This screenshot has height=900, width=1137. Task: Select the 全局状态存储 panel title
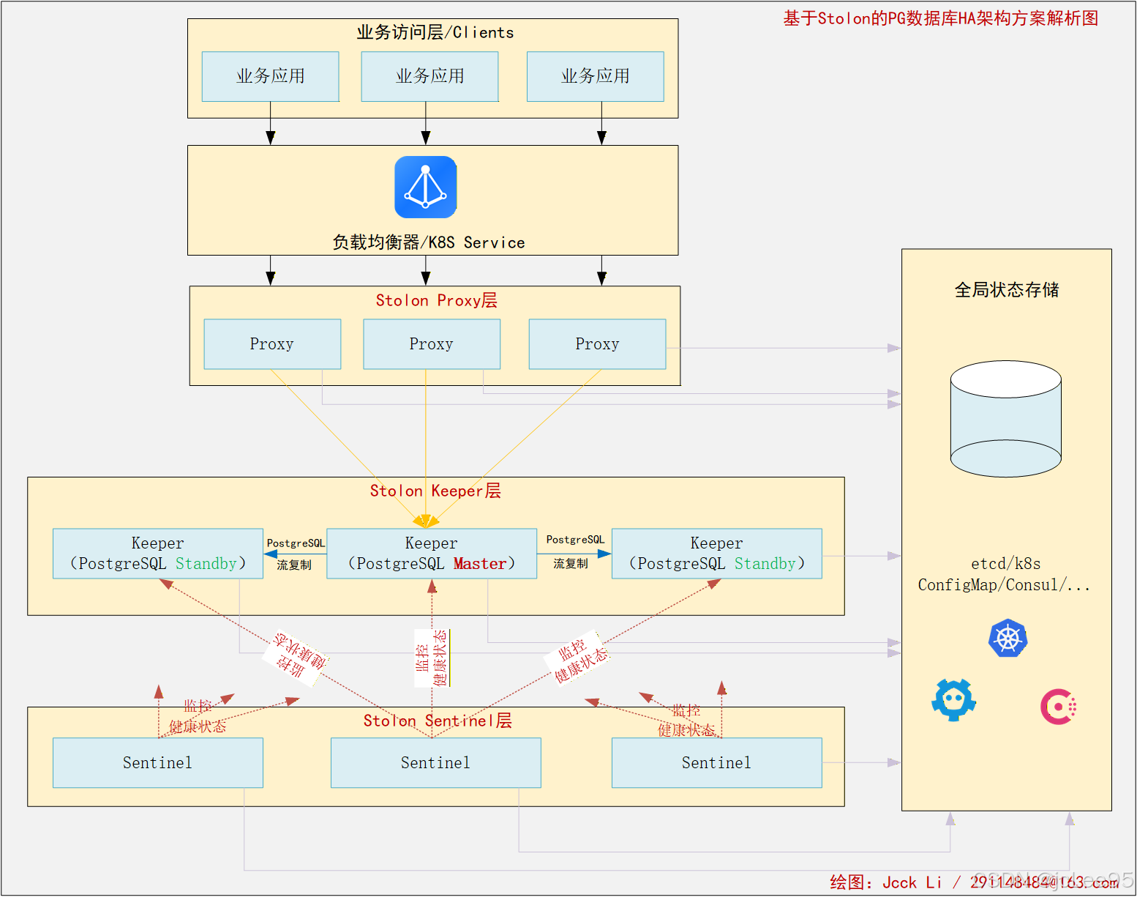[1006, 290]
